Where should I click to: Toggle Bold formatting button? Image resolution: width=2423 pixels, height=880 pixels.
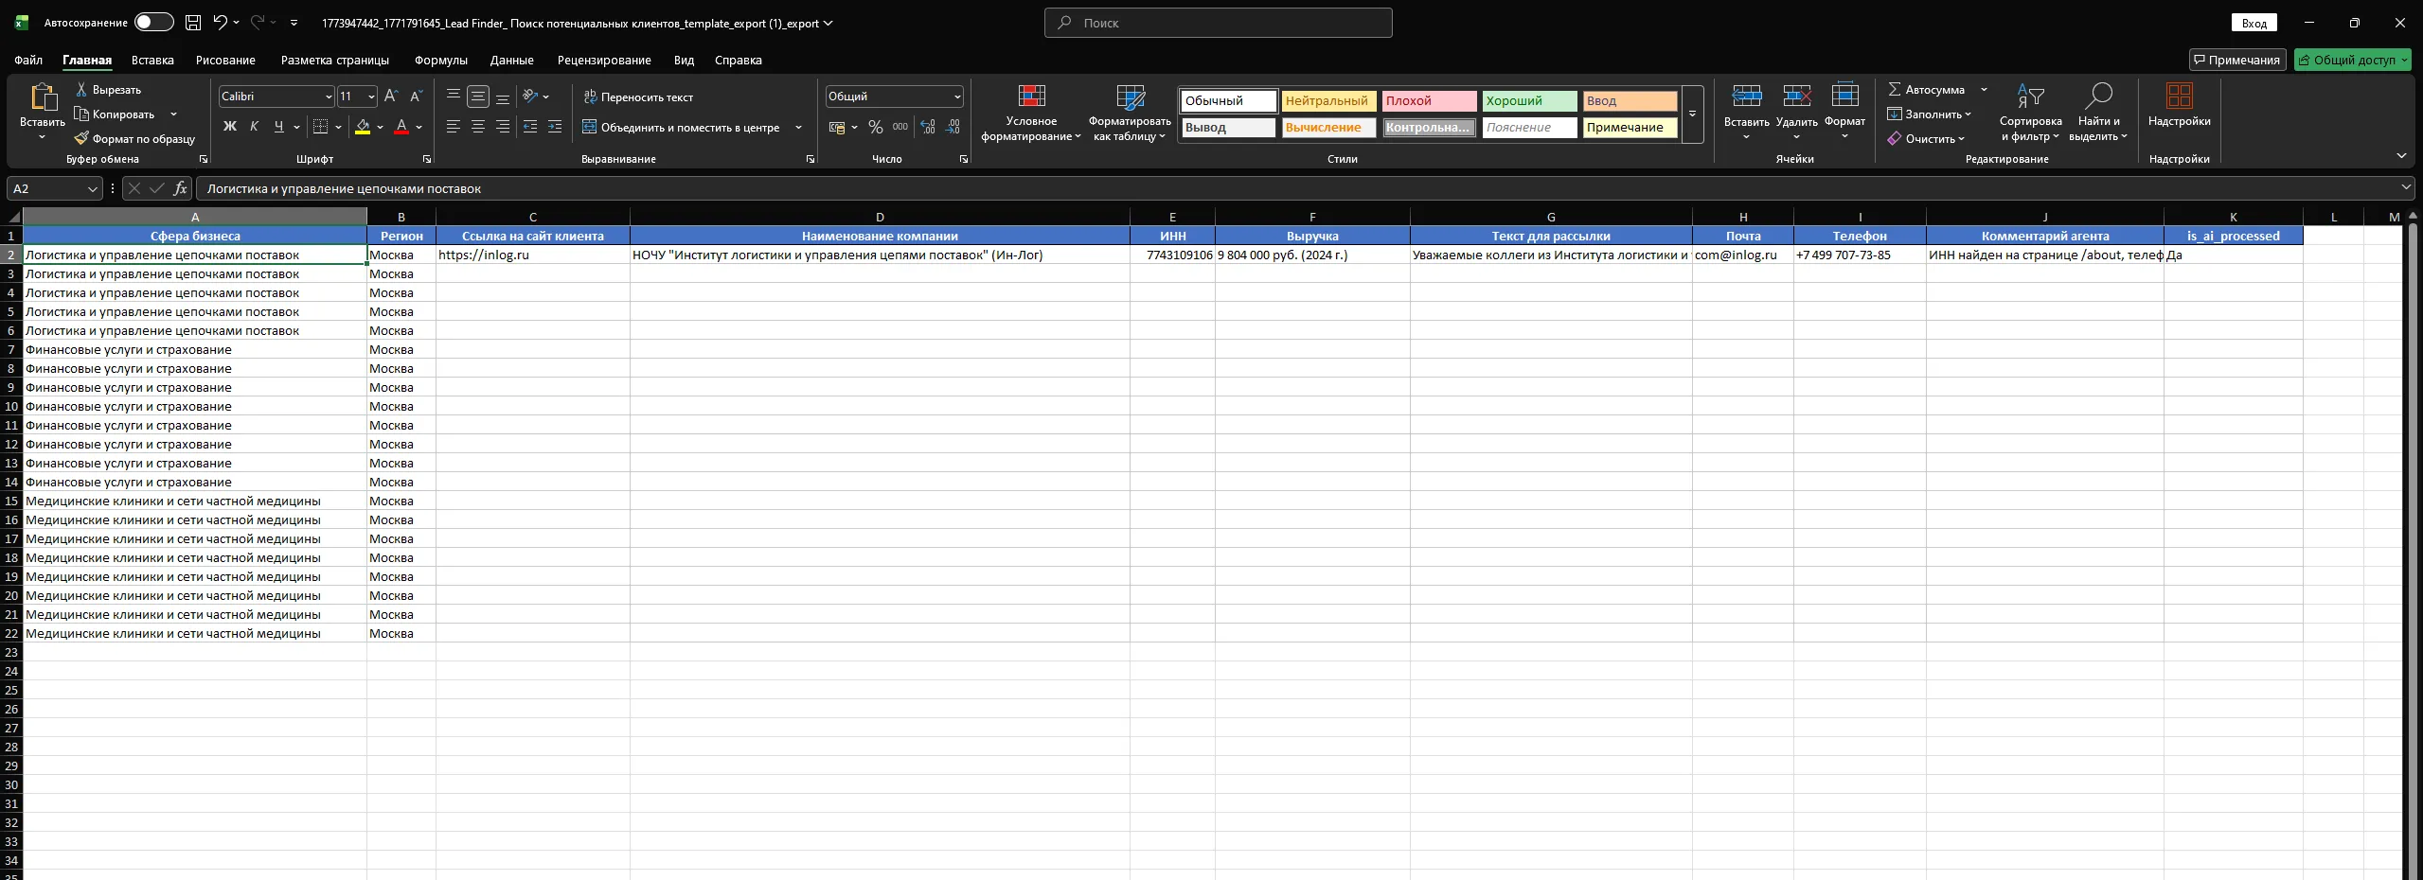tap(229, 127)
